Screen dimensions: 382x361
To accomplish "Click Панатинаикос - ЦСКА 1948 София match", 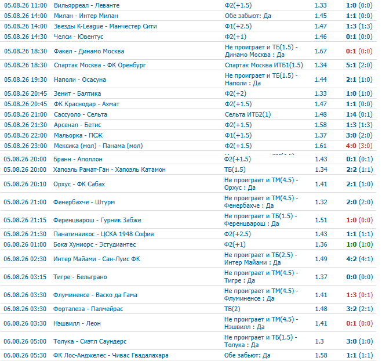I will 104,234.
